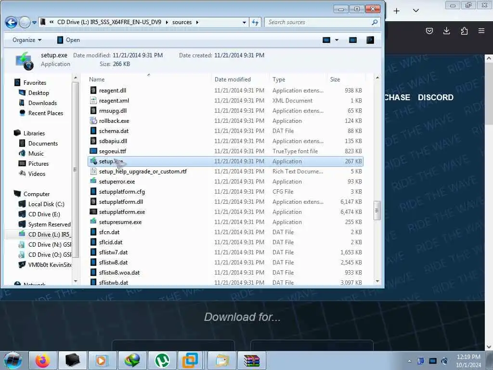
Task: Go back in Explorer navigation
Action: (12, 22)
